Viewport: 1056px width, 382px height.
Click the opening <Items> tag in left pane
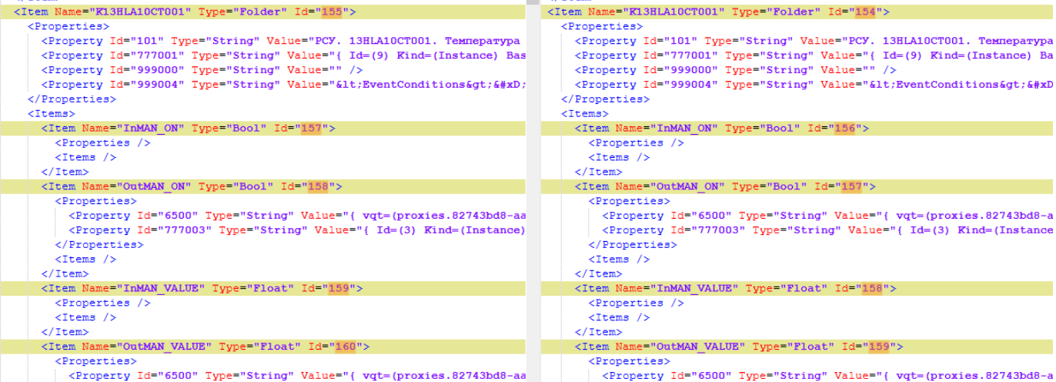tap(51, 114)
